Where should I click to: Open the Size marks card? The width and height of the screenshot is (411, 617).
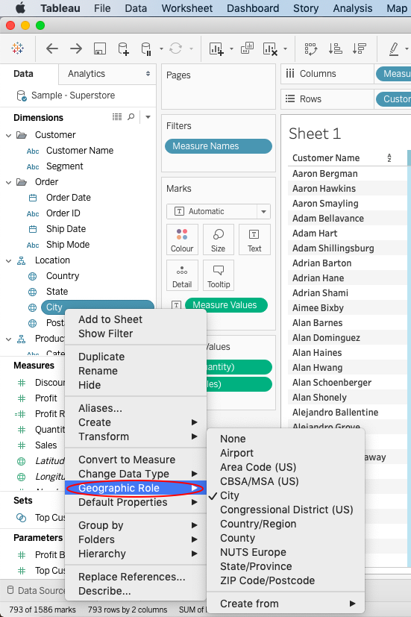pyautogui.click(x=219, y=239)
